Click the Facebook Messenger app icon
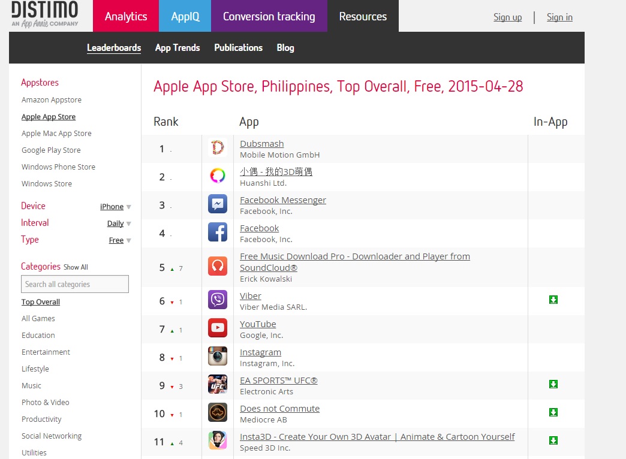Viewport: 626px width, 459px height. click(x=218, y=204)
